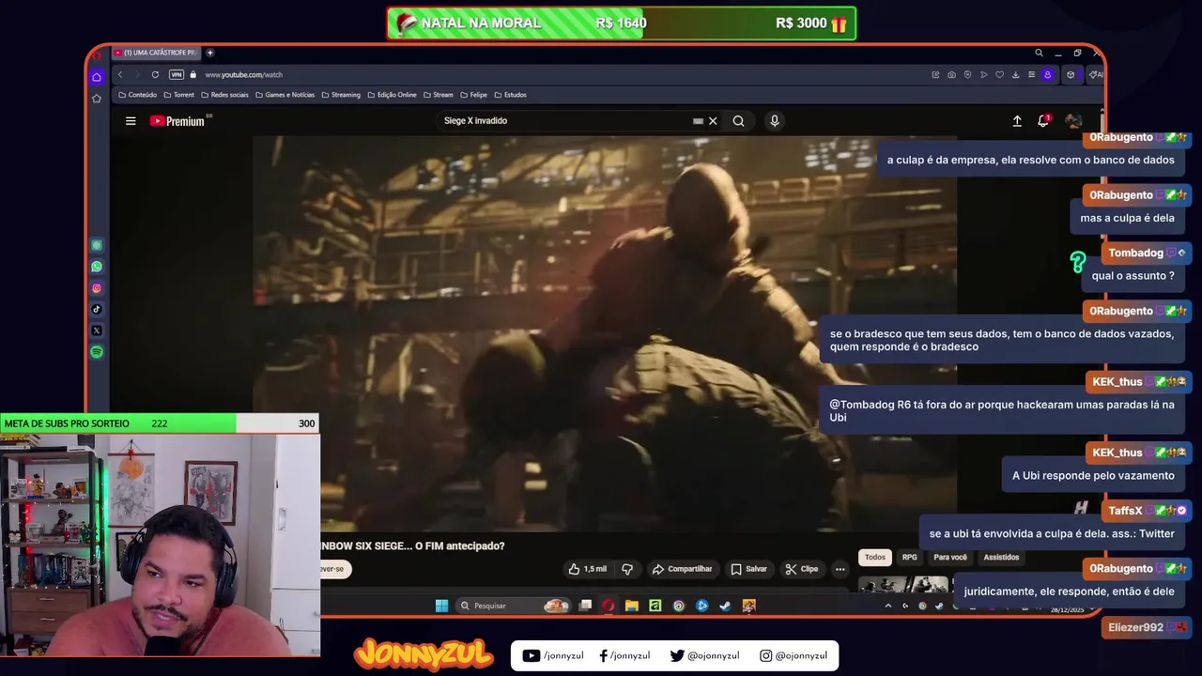This screenshot has width=1202, height=676.
Task: Select the Todos filter chip
Action: click(x=875, y=558)
